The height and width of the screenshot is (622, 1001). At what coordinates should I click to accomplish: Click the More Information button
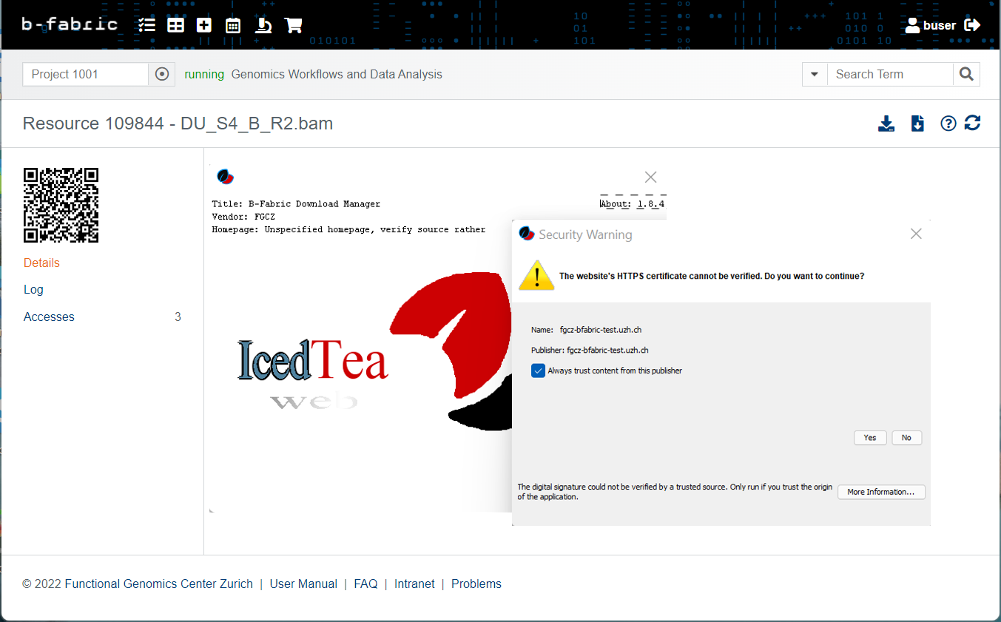(881, 492)
